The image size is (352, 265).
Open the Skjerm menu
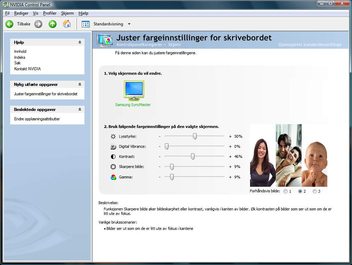[67, 13]
